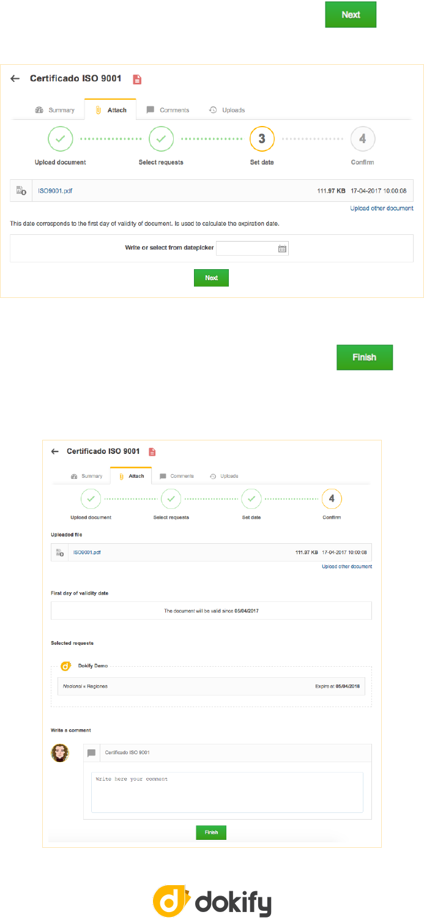Open the calendar datepicker icon
This screenshot has width=424, height=920.
[282, 248]
